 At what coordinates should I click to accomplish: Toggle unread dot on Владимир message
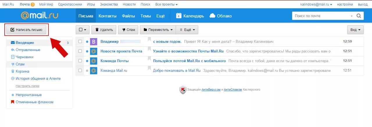point(87,42)
